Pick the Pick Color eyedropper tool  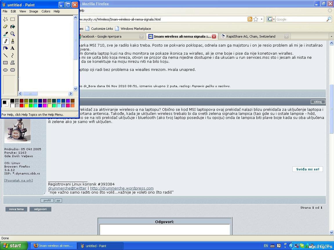(6, 34)
